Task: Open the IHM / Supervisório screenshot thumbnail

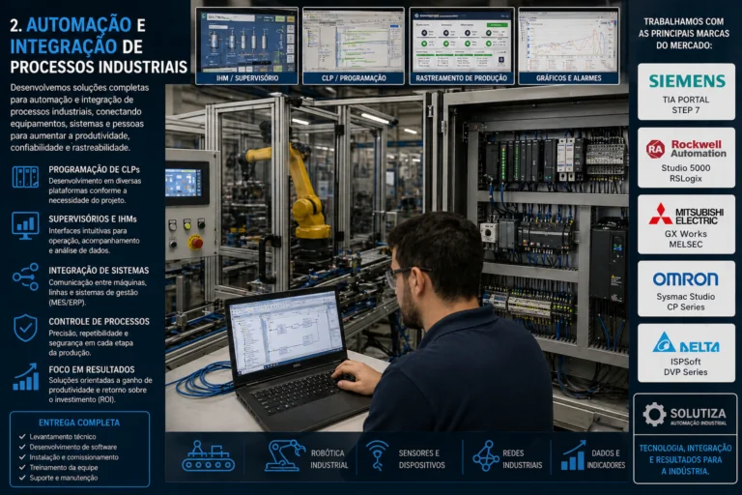Action: 247,46
